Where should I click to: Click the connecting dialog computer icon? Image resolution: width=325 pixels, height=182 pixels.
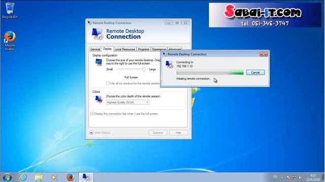click(x=169, y=65)
